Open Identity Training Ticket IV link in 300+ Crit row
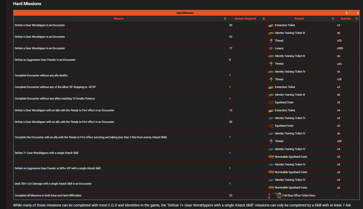Viewport: 363px width, 209px height. (290, 180)
